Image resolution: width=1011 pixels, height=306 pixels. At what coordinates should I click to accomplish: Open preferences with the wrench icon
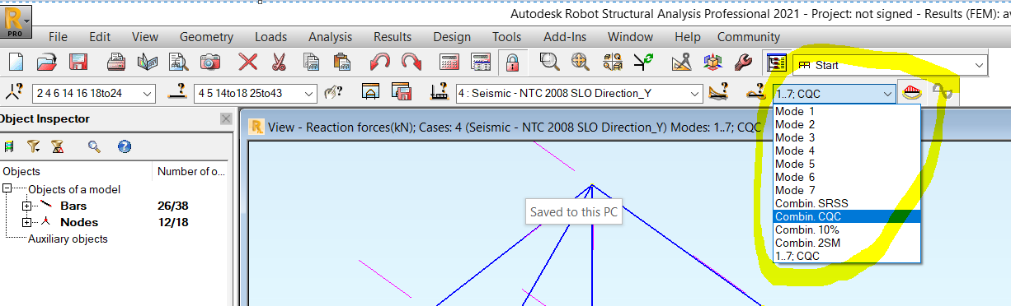743,63
